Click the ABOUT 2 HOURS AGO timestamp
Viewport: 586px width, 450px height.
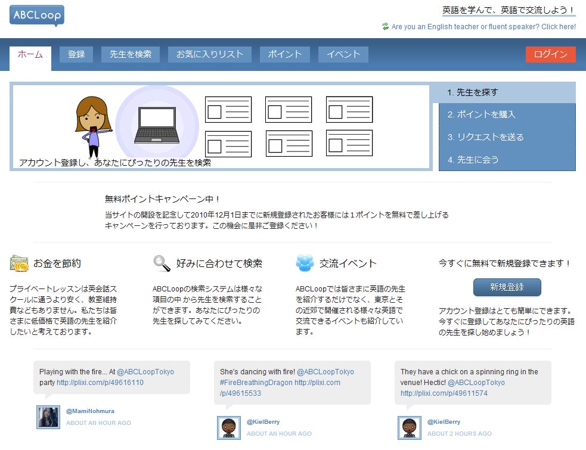tap(460, 433)
